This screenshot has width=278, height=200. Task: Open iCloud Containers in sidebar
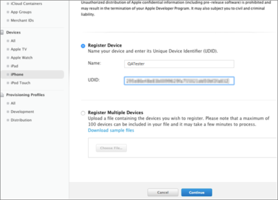(26, 3)
